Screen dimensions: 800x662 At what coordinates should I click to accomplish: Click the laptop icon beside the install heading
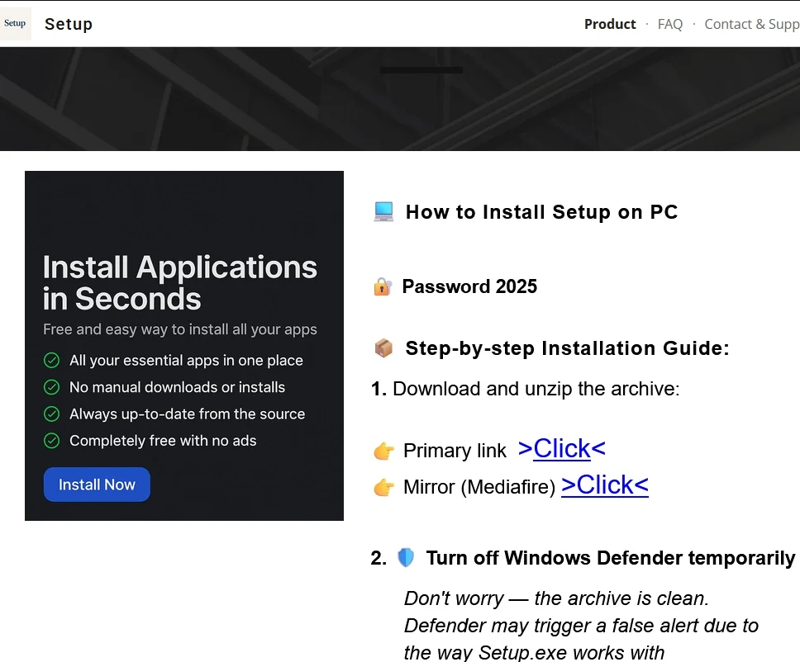click(383, 211)
